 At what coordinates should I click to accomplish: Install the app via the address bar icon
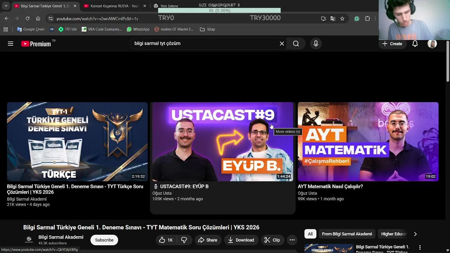[x=323, y=19]
